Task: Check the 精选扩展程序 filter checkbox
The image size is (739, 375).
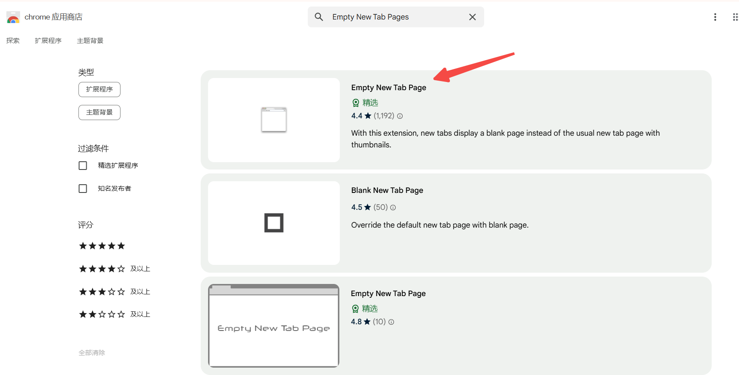Action: click(83, 166)
